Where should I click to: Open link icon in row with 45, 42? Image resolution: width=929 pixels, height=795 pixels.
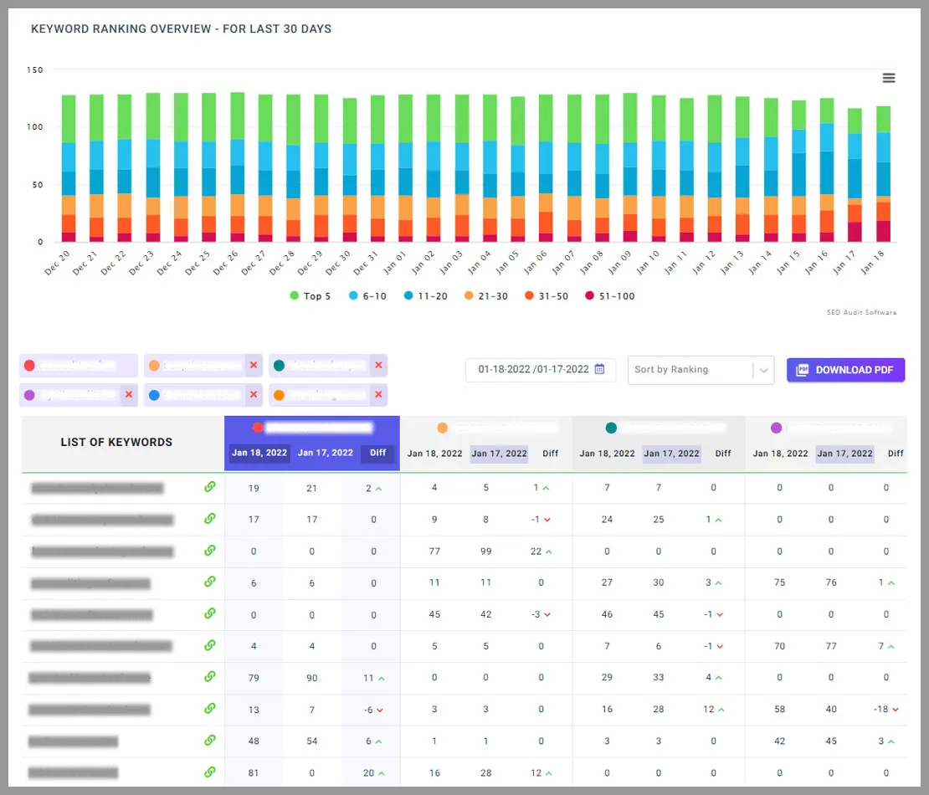tap(210, 613)
